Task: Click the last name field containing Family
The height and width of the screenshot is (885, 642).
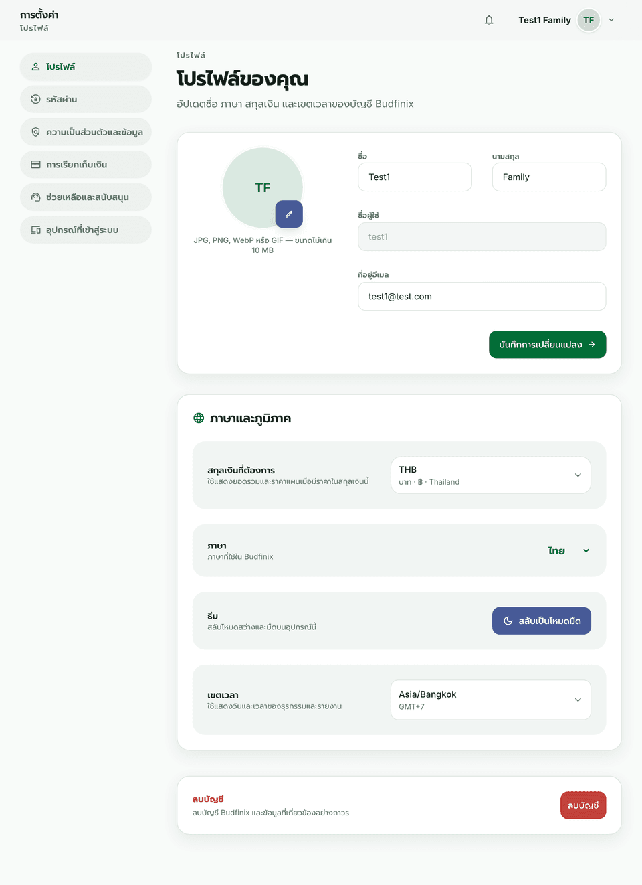Action: (x=549, y=177)
